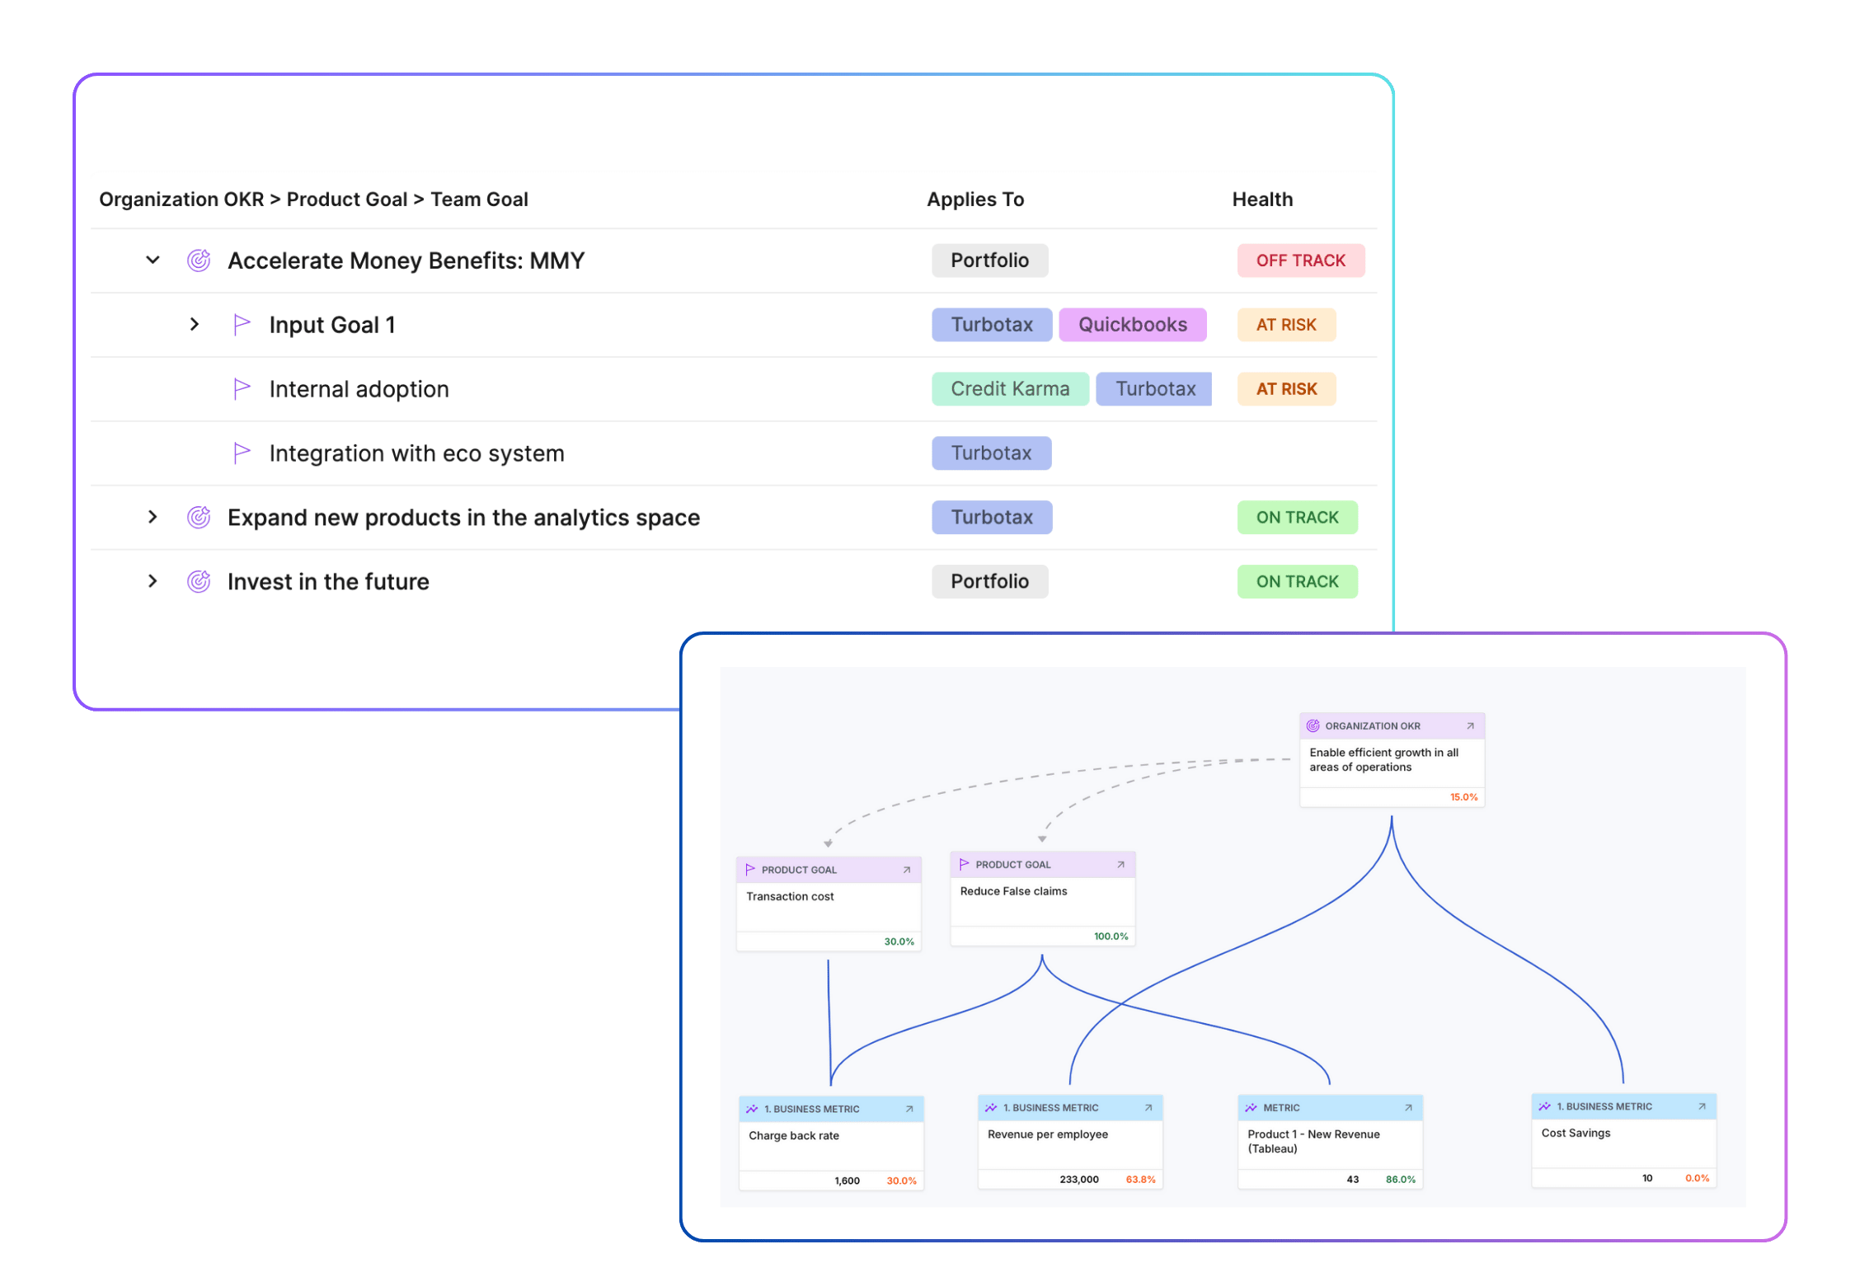This screenshot has height=1263, width=1855.
Task: Click the Quickbooks tag on Input Goal 1
Action: tap(1132, 325)
